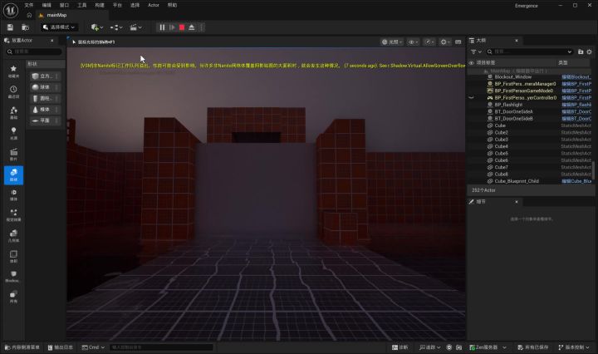598x354 pixels.
Task: Open the 构建 menu
Action: tap(100, 5)
